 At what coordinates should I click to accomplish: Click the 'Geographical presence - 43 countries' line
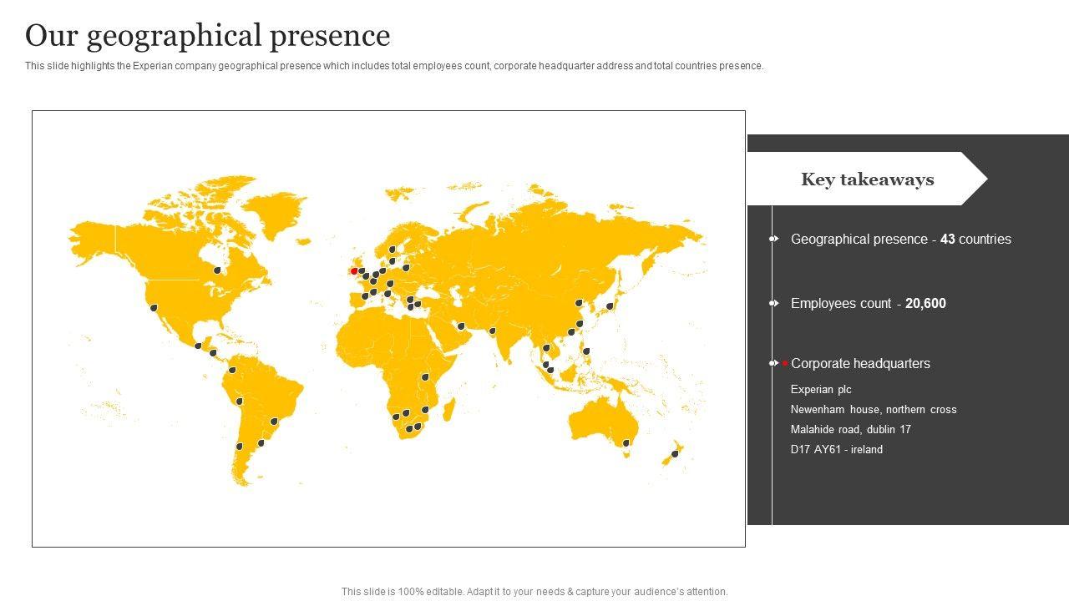tap(901, 240)
